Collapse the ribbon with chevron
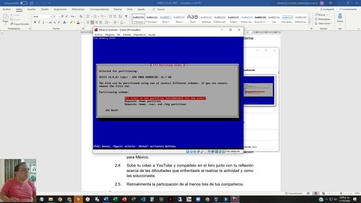This screenshot has height=203, width=361. (x=358, y=29)
